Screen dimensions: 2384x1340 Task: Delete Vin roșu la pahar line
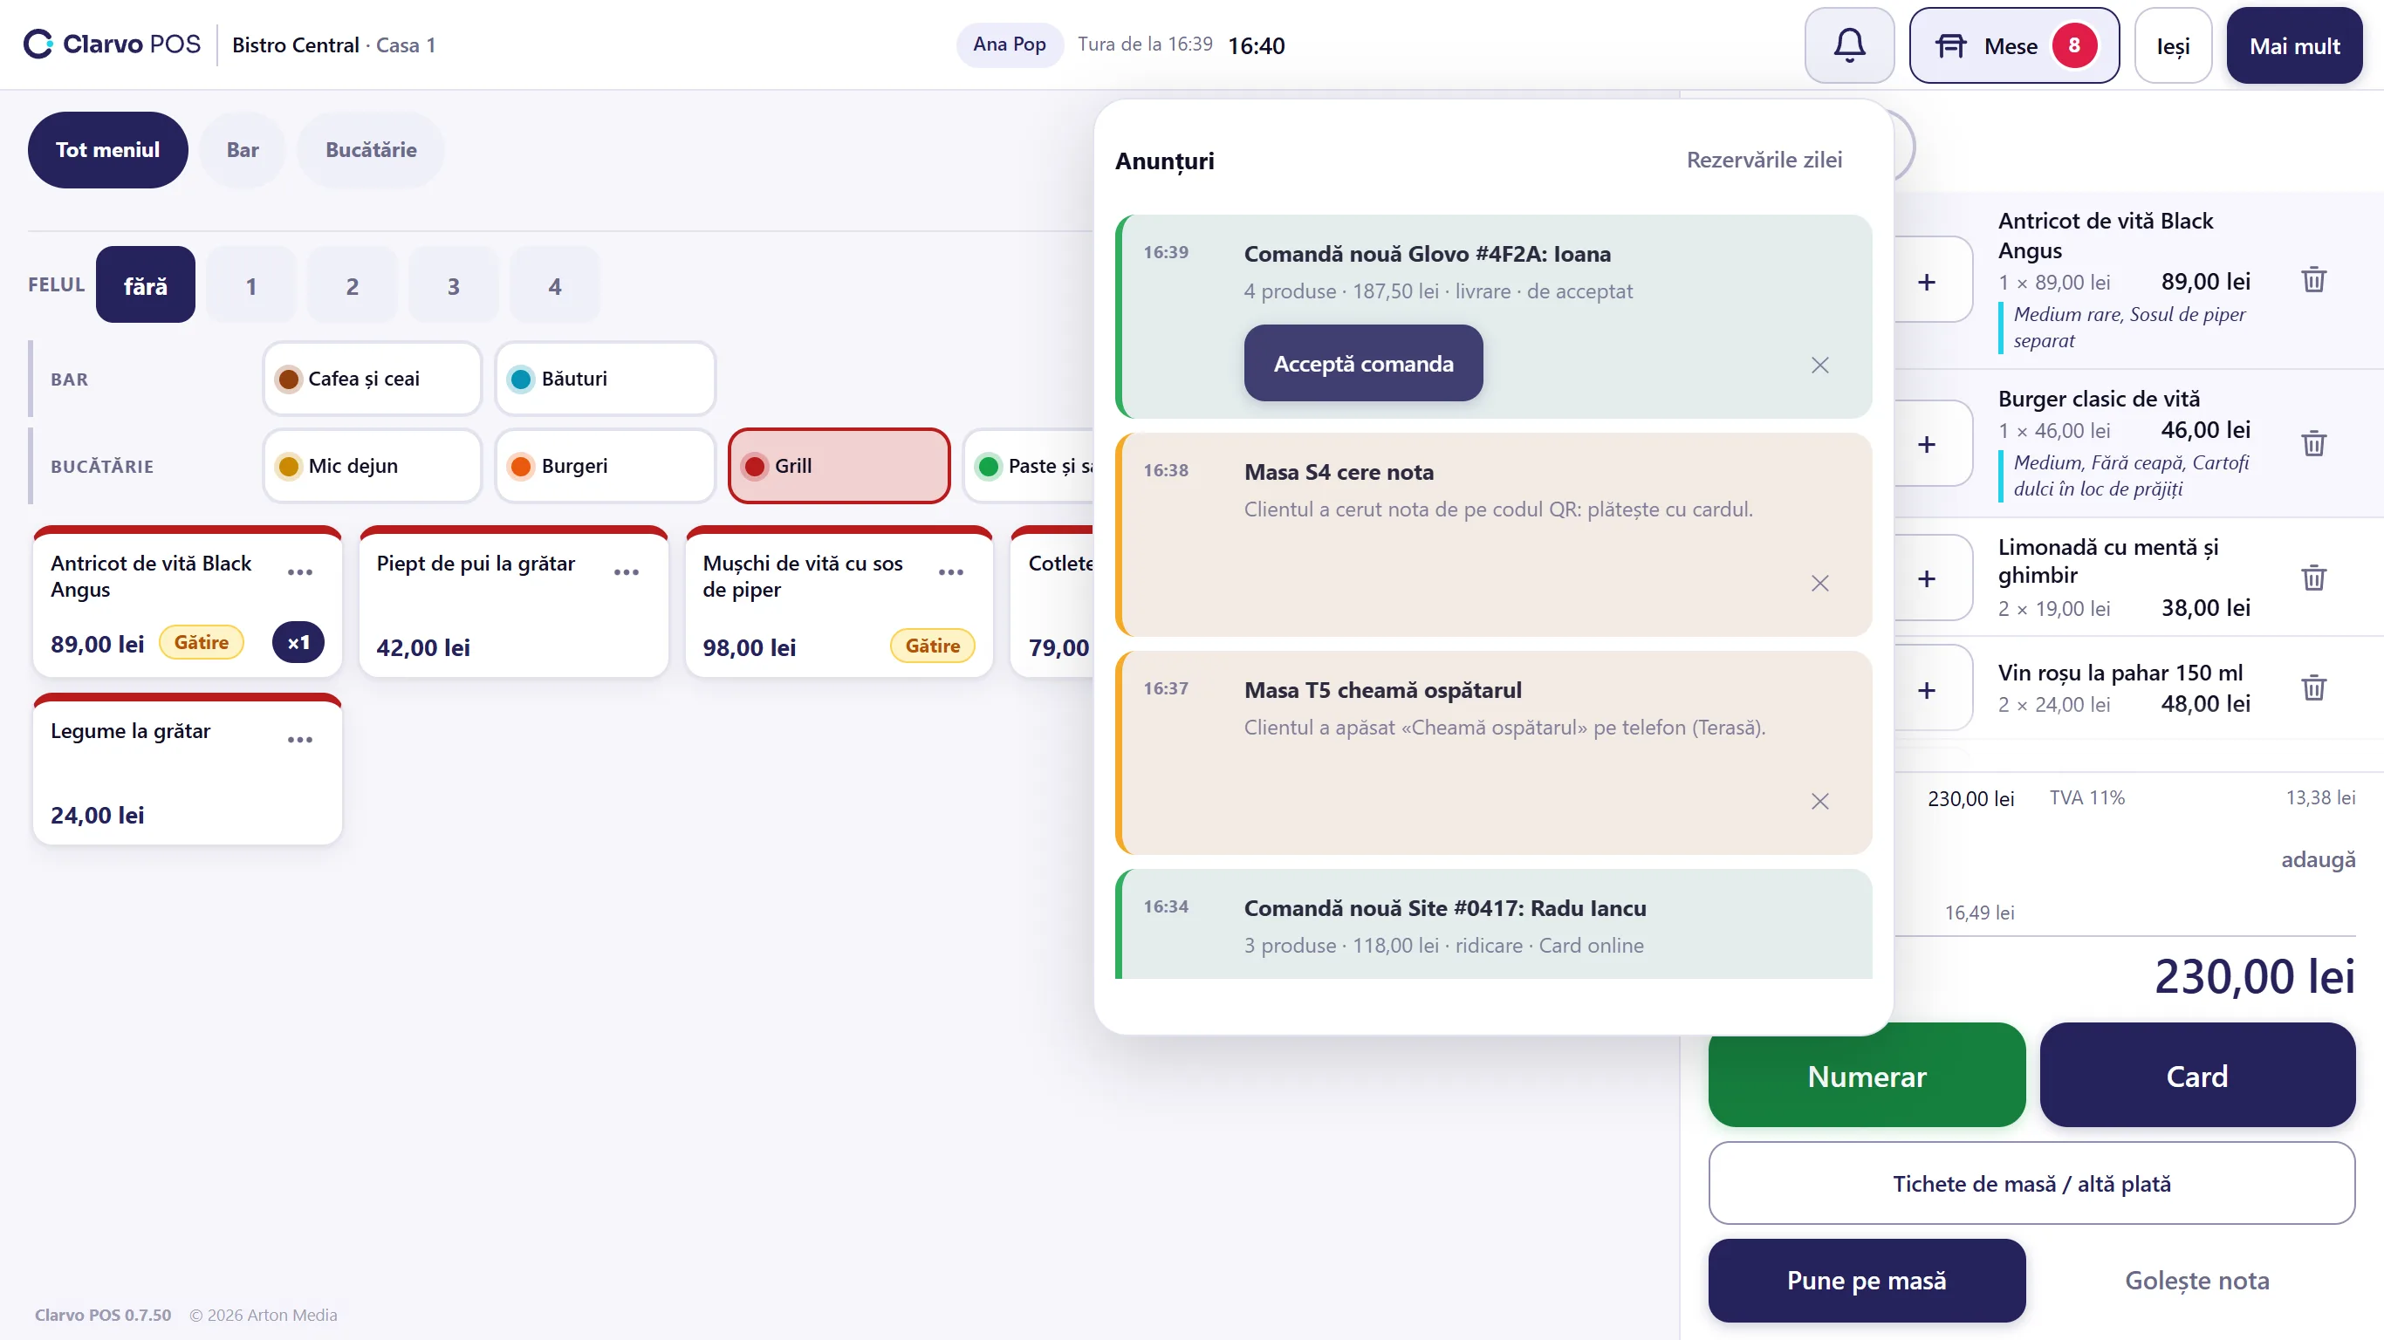(2313, 687)
